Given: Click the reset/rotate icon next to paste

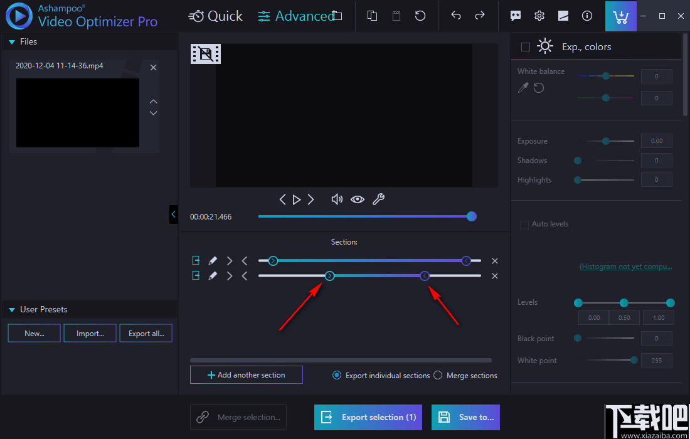Looking at the screenshot, I should 420,16.
